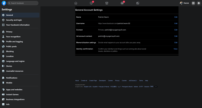
Task: Edit Memorialisation settings
Action: pyautogui.click(x=176, y=42)
